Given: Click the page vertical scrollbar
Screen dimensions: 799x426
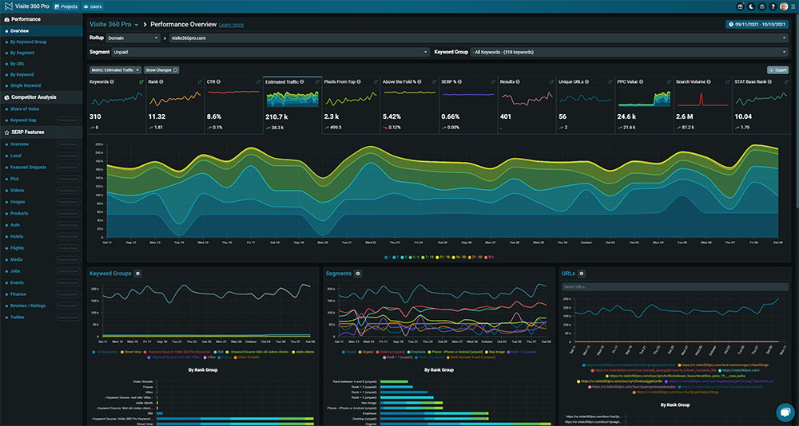Looking at the screenshot, I should pos(797,109).
